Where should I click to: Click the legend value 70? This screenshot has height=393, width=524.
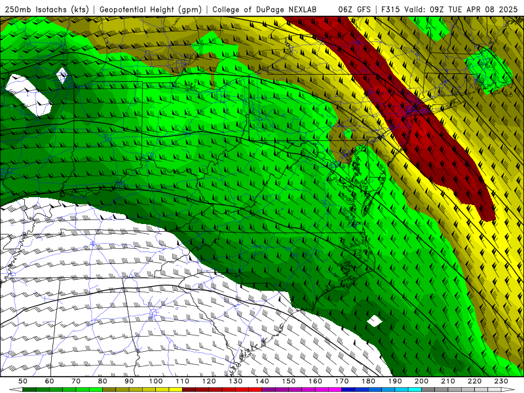coord(76,381)
